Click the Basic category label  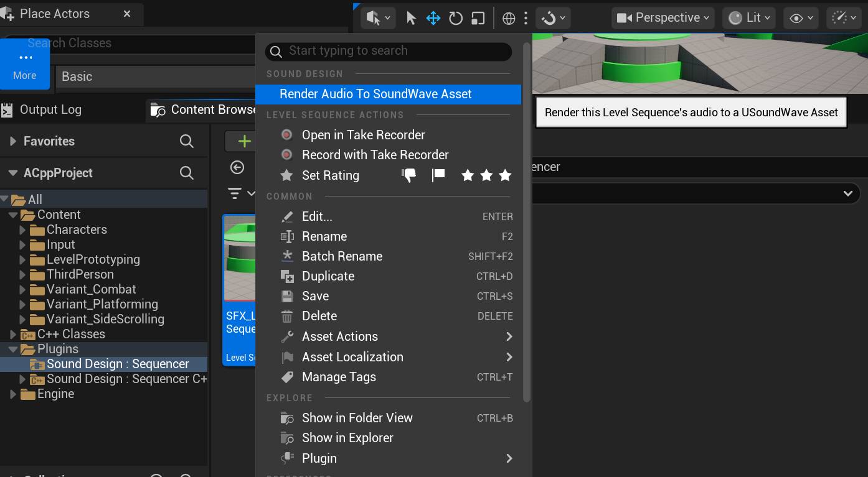(x=76, y=77)
